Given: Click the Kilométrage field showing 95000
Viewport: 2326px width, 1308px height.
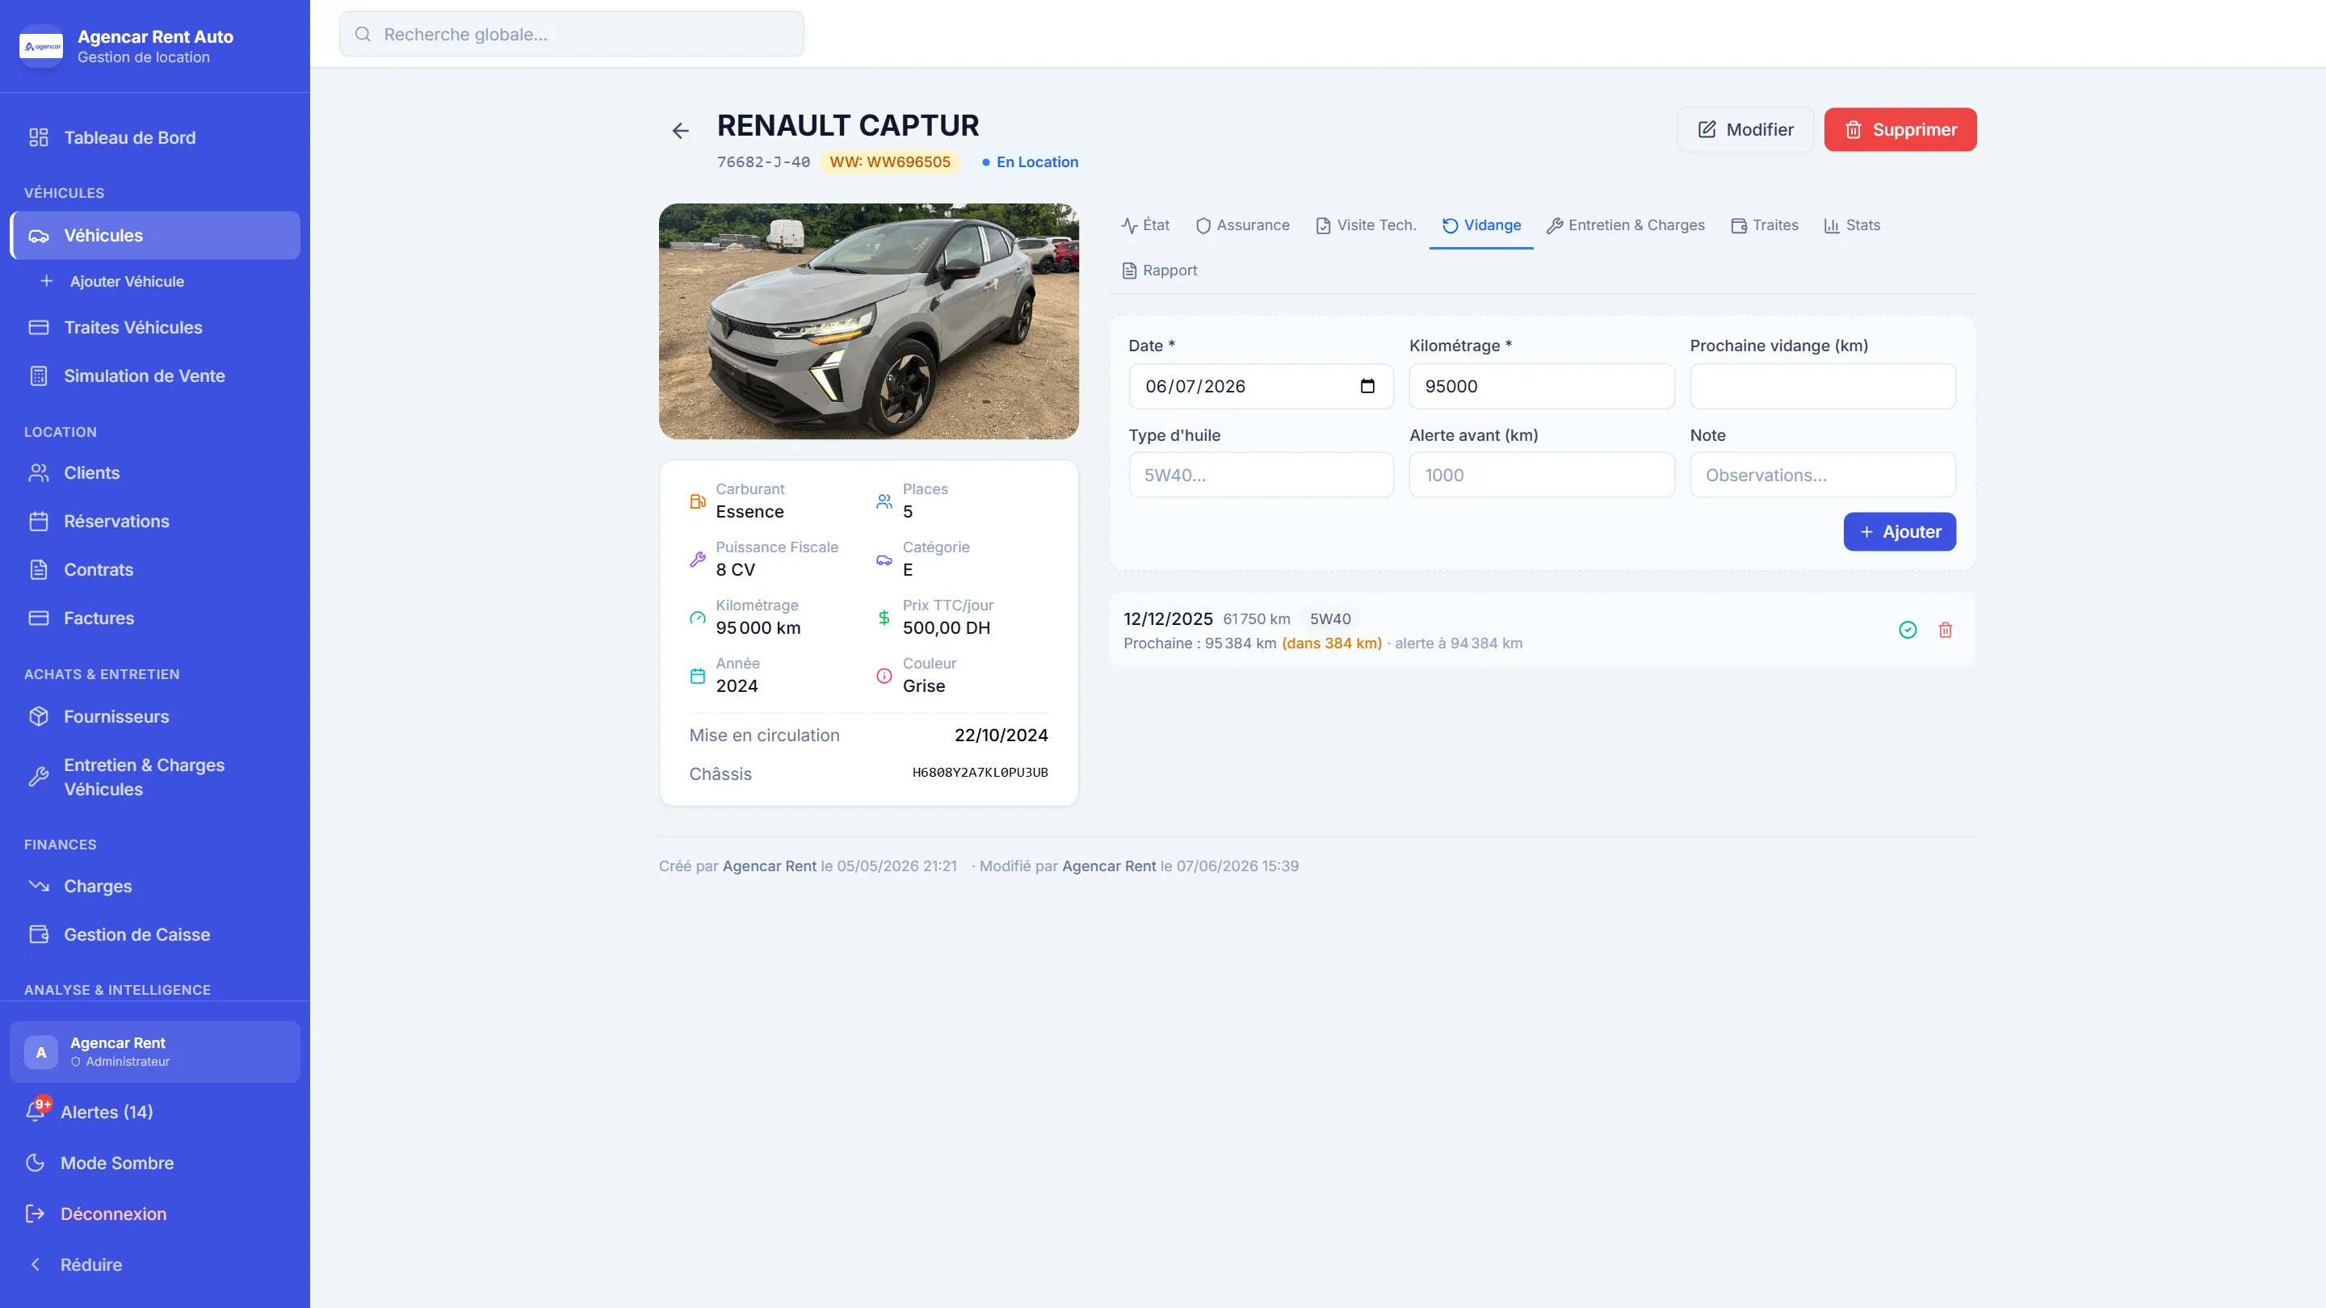Looking at the screenshot, I should pos(1541,387).
